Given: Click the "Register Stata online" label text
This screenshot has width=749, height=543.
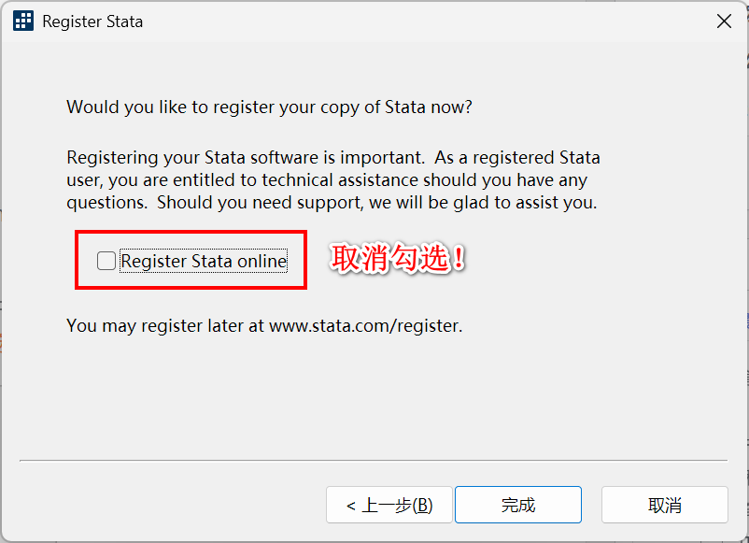Looking at the screenshot, I should [x=204, y=262].
